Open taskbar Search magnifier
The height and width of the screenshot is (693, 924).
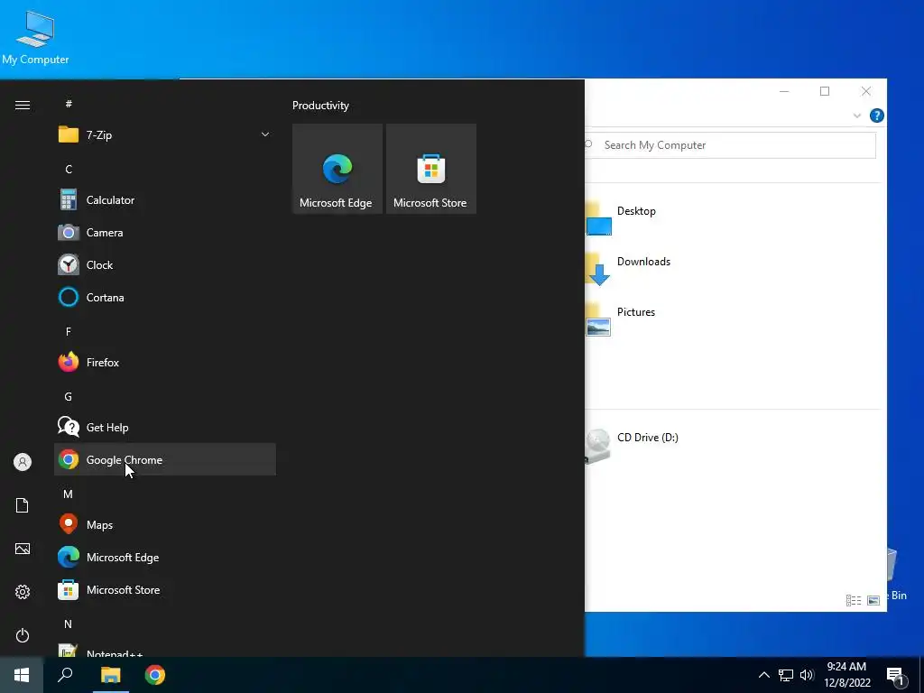click(x=65, y=675)
